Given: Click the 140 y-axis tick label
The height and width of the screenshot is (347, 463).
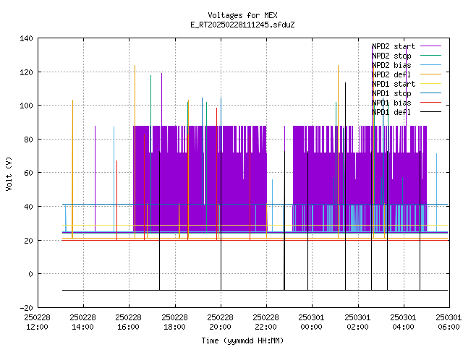Looking at the screenshot, I should click(26, 38).
